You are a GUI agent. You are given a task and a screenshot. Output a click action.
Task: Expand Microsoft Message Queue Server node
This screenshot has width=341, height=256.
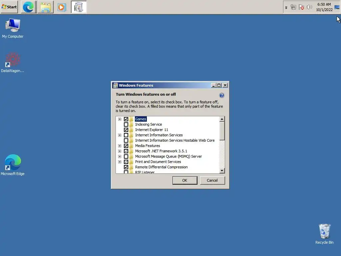(x=120, y=157)
